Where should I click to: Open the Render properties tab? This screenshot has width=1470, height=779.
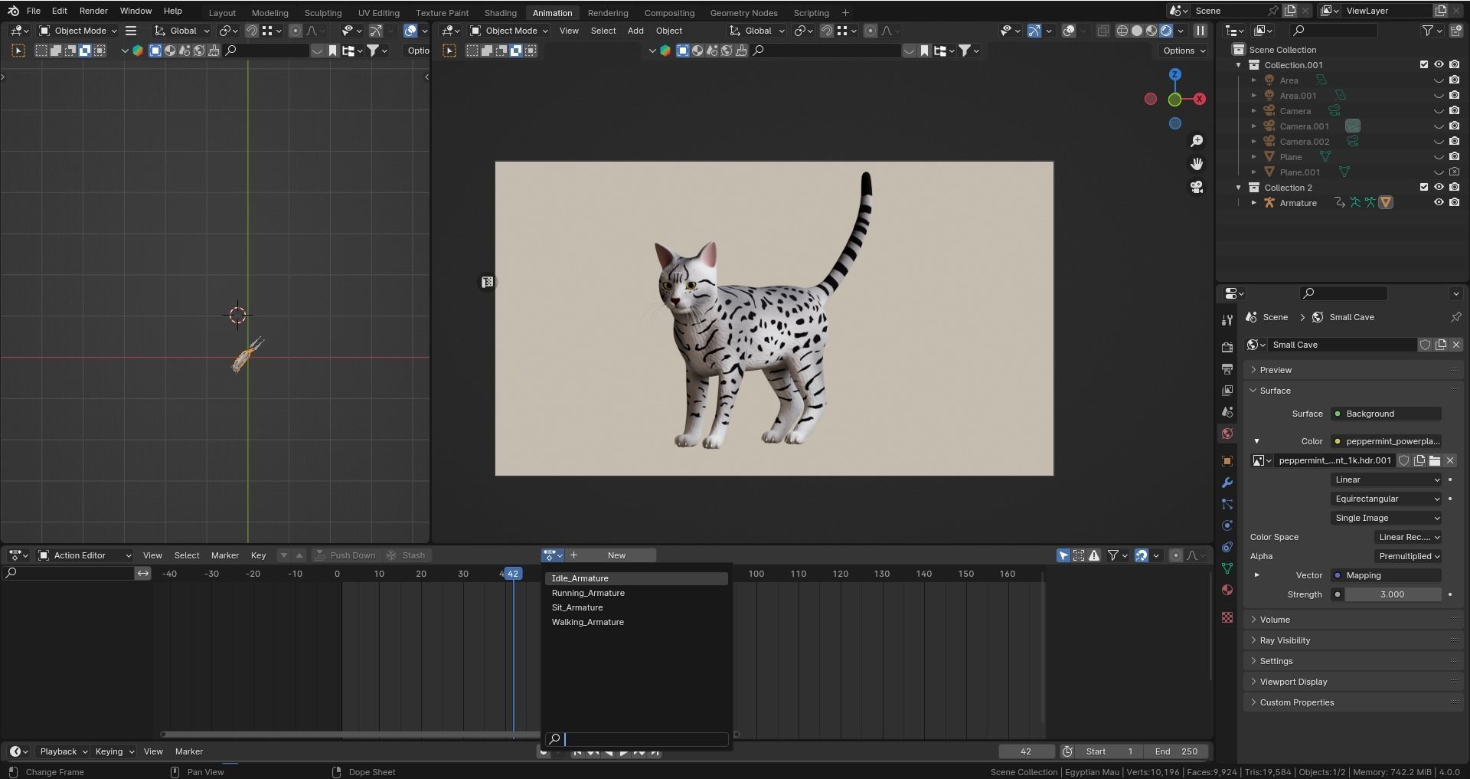click(1227, 347)
